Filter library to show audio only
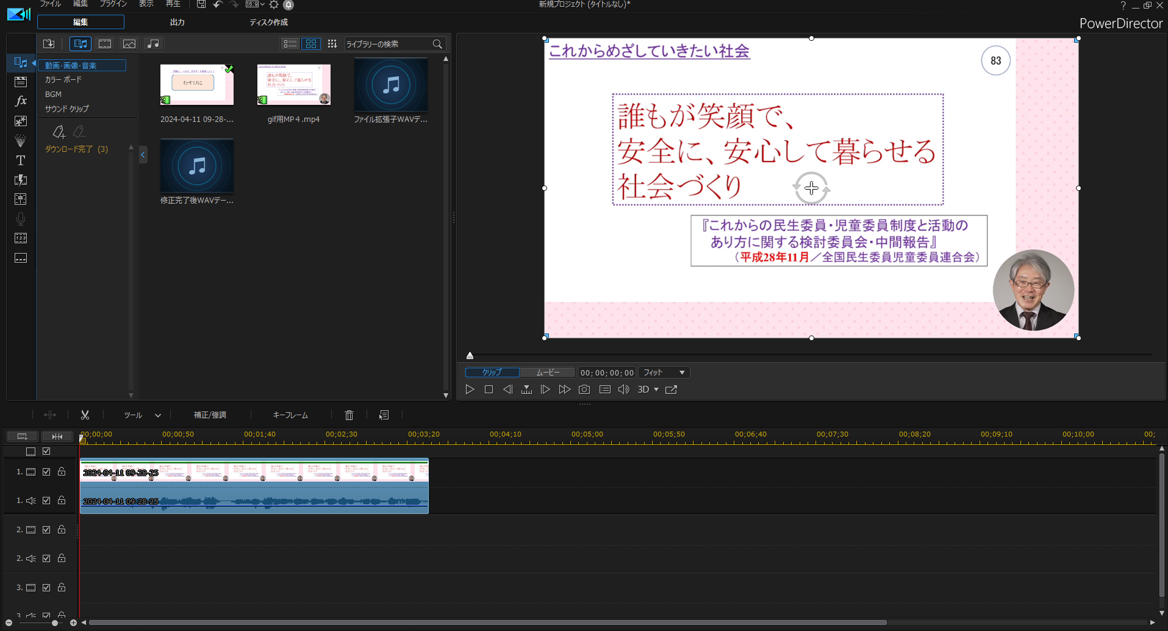Viewport: 1168px width, 631px height. click(x=153, y=44)
